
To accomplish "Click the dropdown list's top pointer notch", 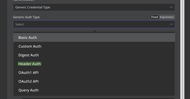I will [x=95, y=31].
